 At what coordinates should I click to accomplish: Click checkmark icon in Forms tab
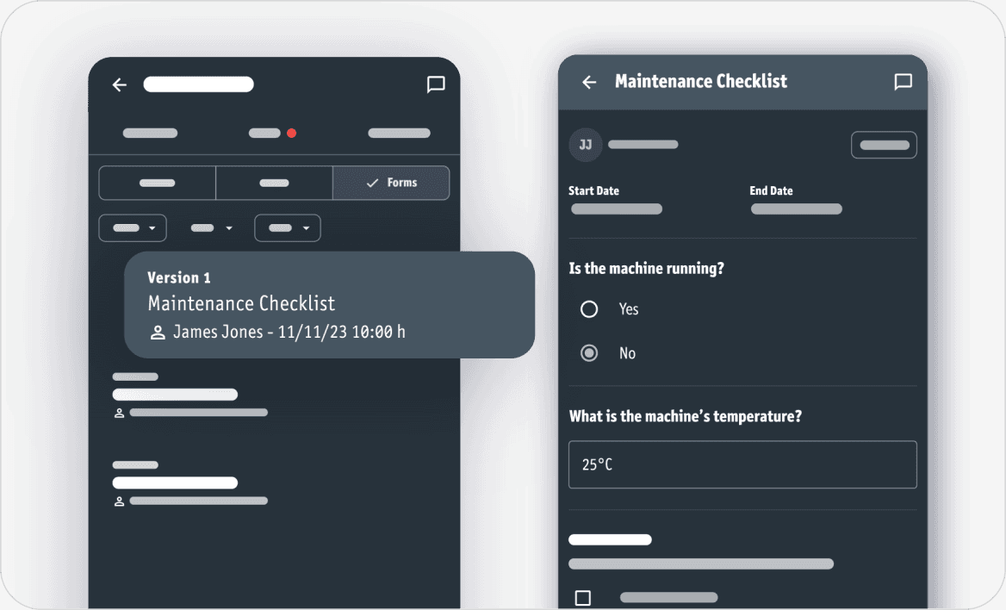coord(372,183)
